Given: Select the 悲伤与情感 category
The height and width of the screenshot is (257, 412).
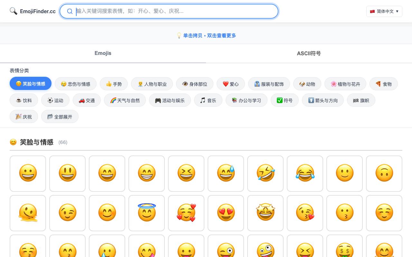Looking at the screenshot, I should click(76, 84).
